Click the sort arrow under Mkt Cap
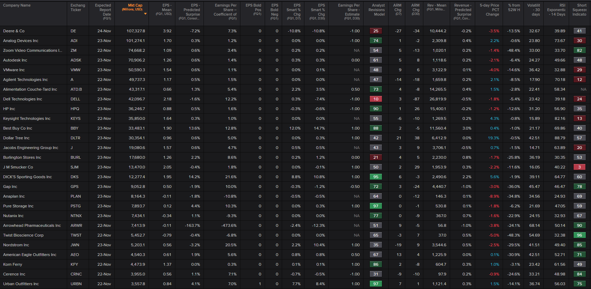This screenshot has width=591, height=289. pos(145,14)
